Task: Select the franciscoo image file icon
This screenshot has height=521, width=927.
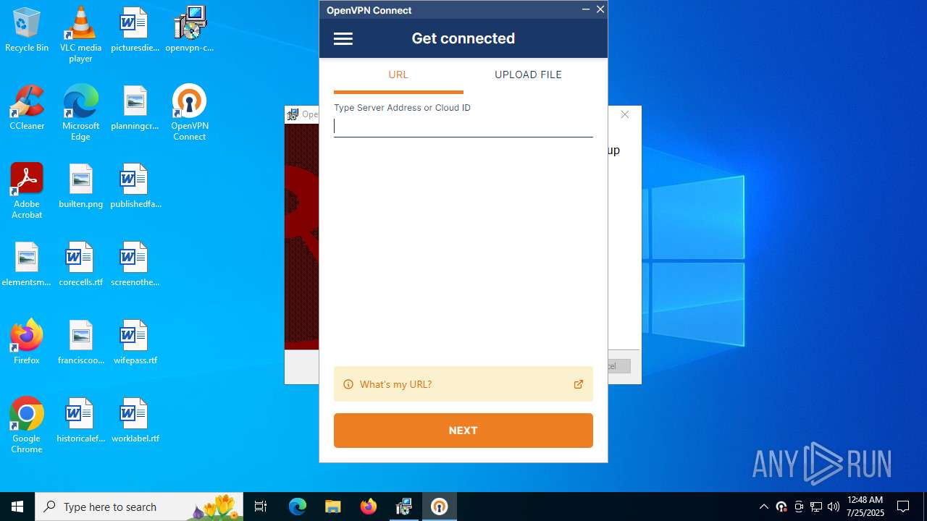Action: tap(80, 342)
